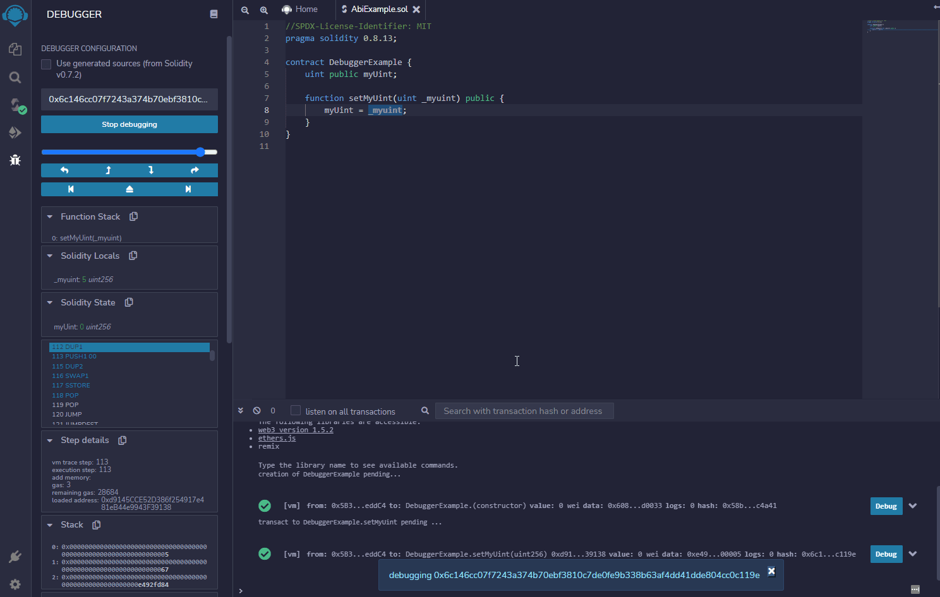Zoom out the editor font
The height and width of the screenshot is (597, 940).
click(x=245, y=9)
